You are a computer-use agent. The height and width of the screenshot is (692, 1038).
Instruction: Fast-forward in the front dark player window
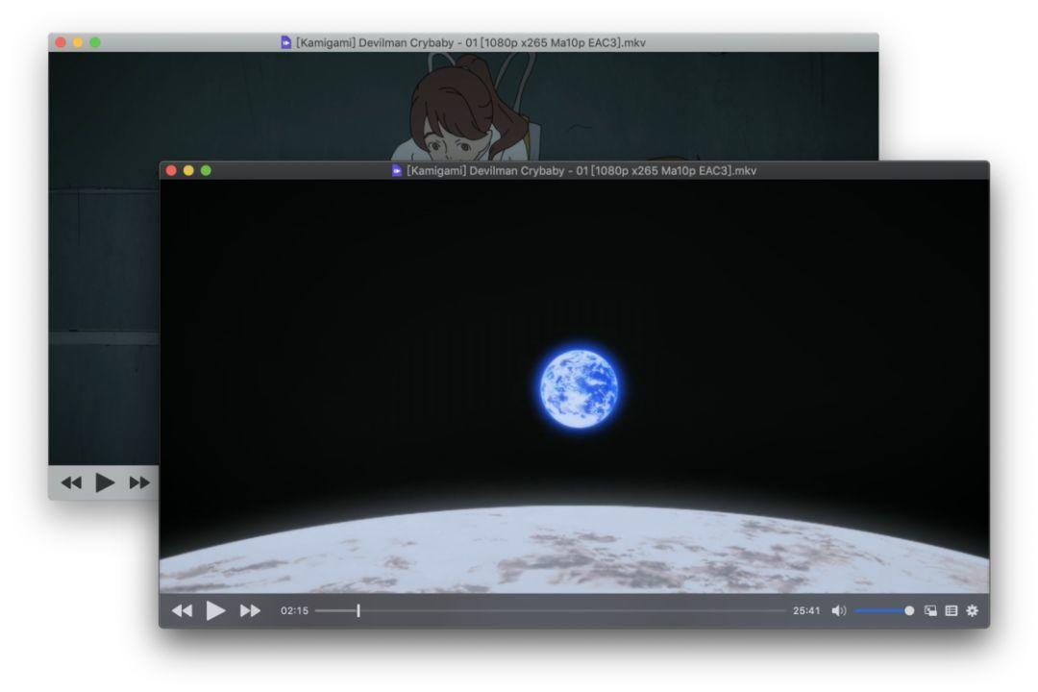coord(250,610)
